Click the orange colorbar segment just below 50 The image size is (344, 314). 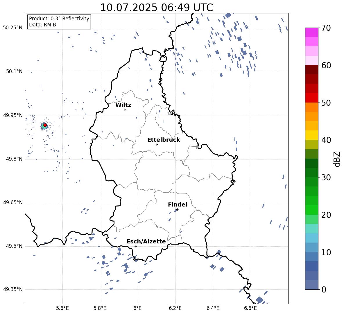[x=312, y=107]
